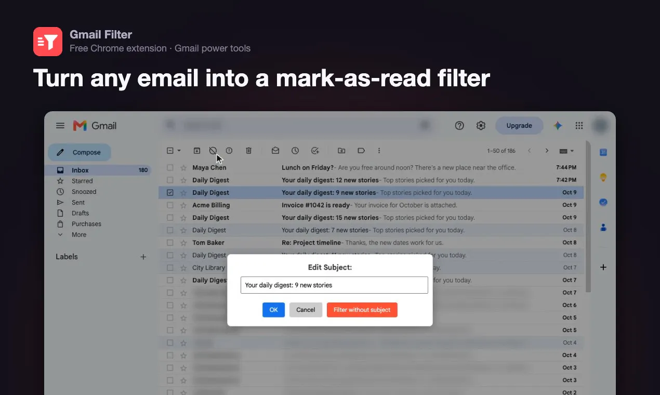Open the input tools keyboard dropdown
Screen dimensions: 660x395
coord(566,151)
